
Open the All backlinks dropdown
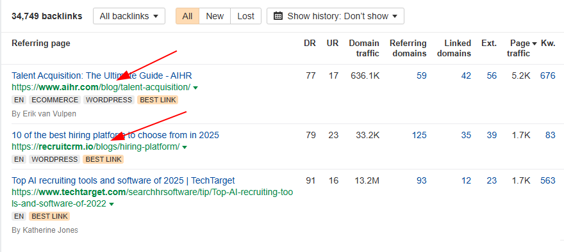point(129,16)
